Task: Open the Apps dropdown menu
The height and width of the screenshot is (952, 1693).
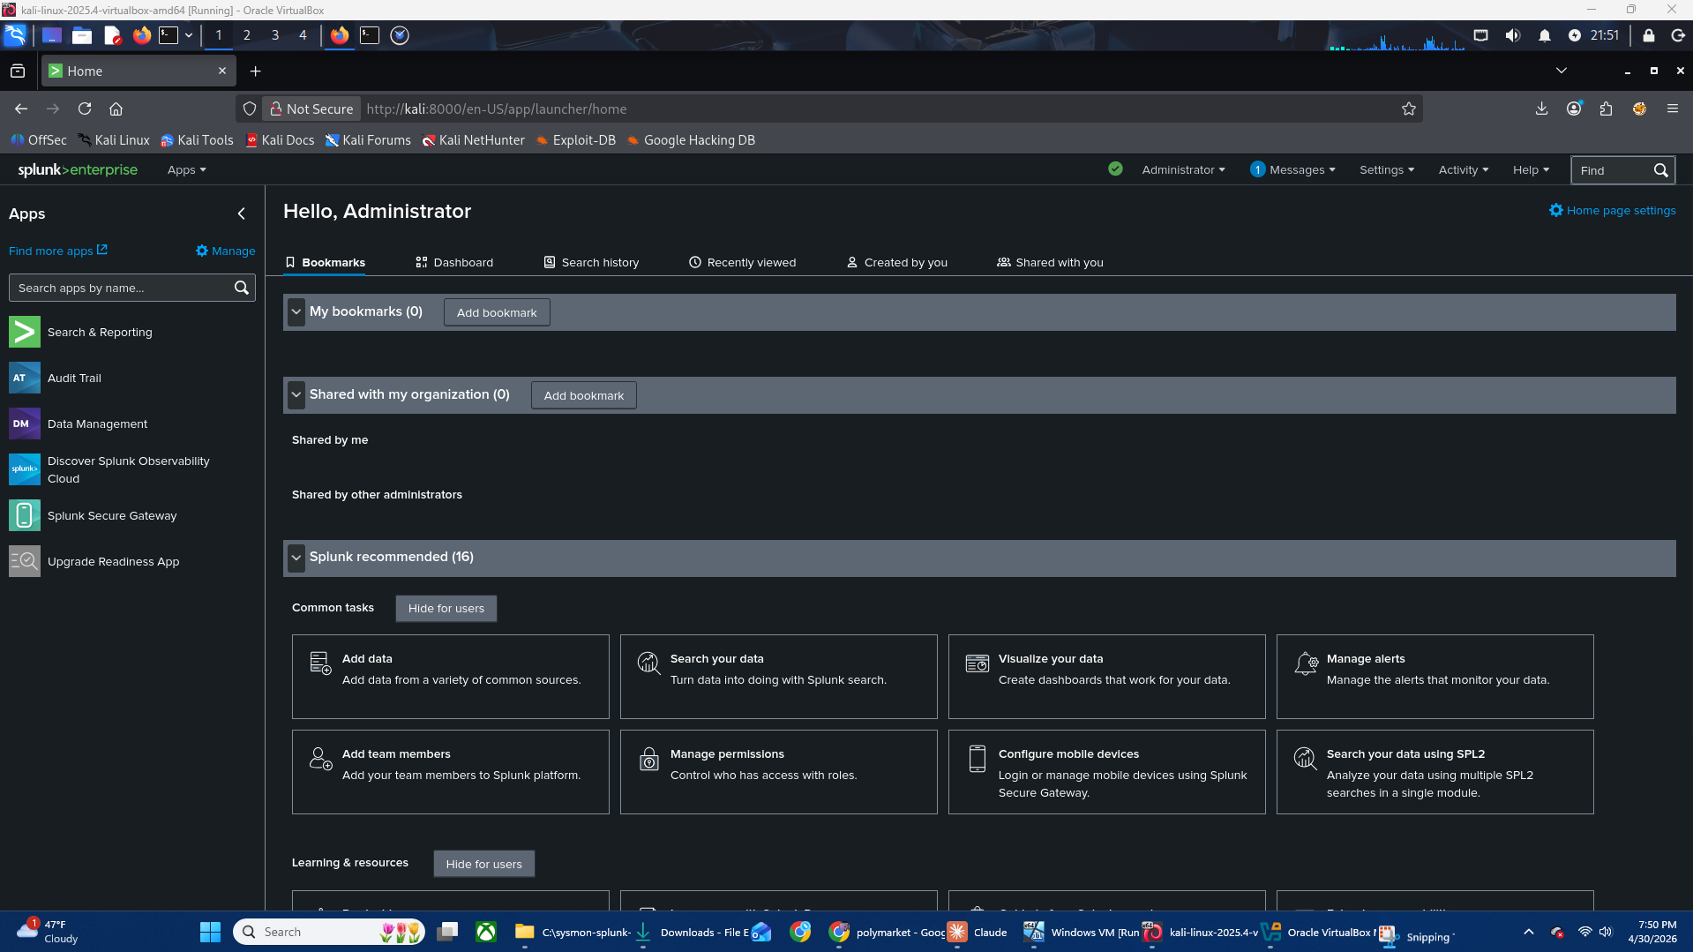Action: (x=186, y=169)
